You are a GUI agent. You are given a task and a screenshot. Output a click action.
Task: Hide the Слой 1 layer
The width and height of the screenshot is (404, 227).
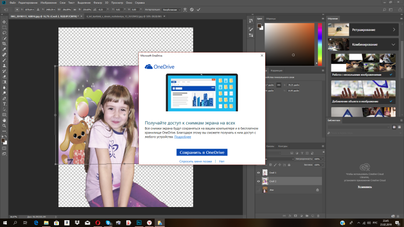point(258,172)
